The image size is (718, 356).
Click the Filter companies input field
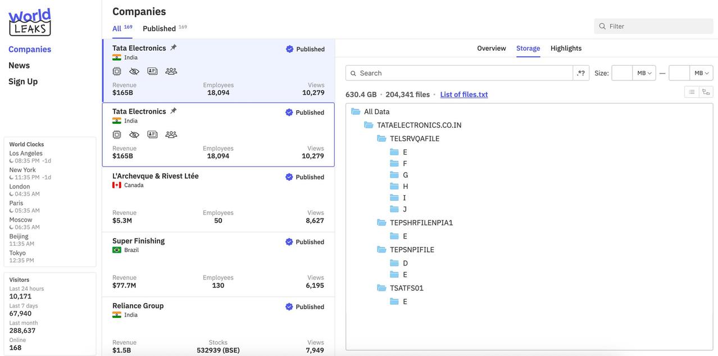tap(654, 26)
